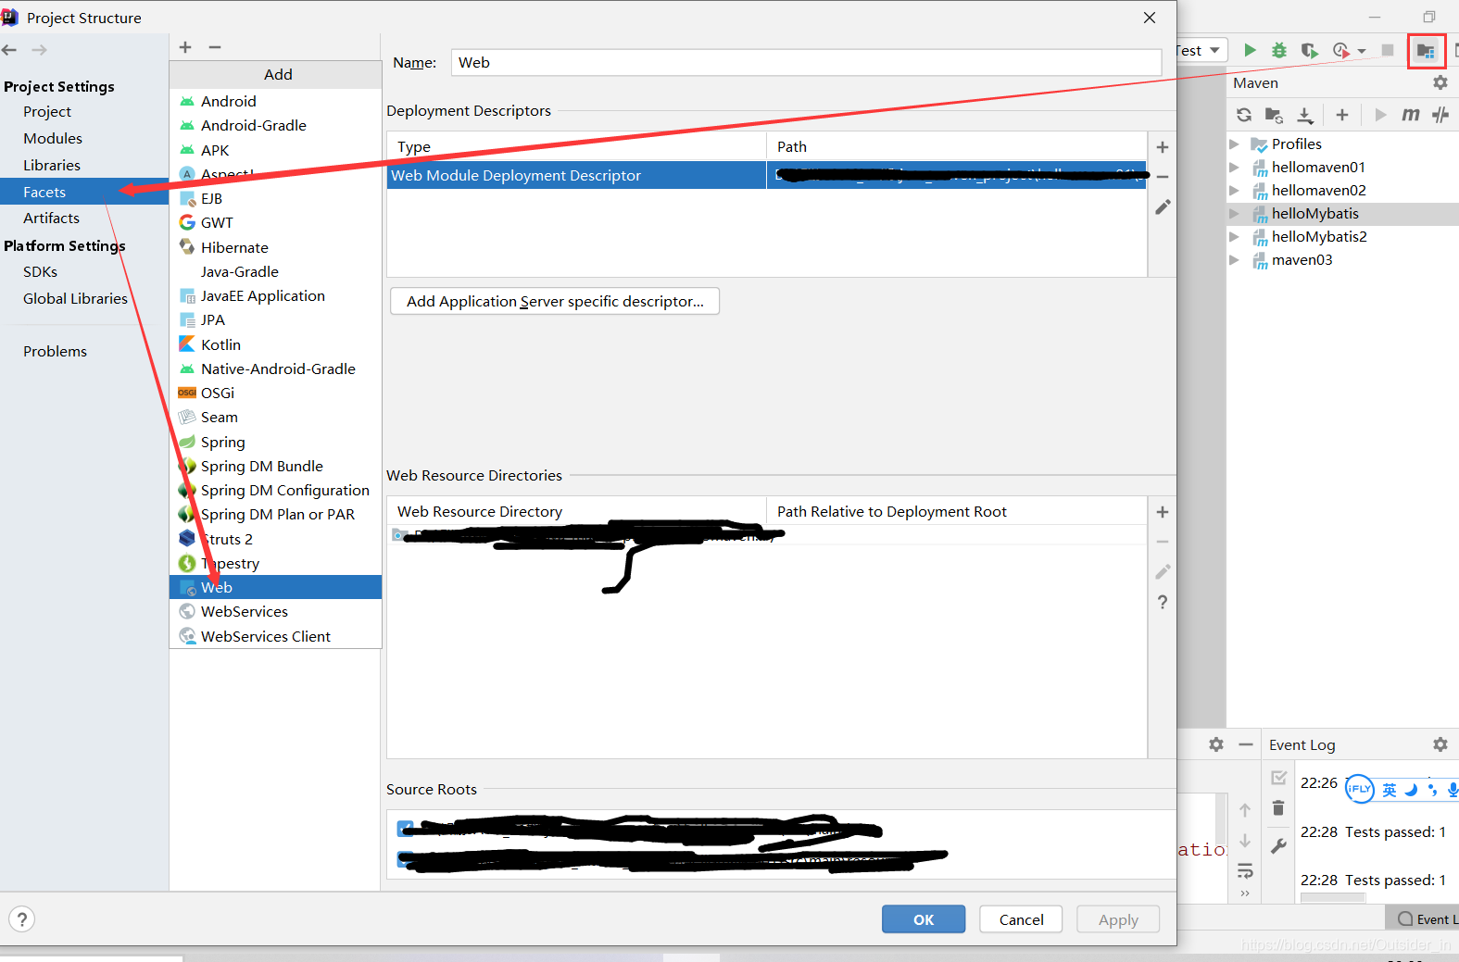Image resolution: width=1459 pixels, height=962 pixels.
Task: Select Libraries in settings sidebar
Action: pos(52,165)
